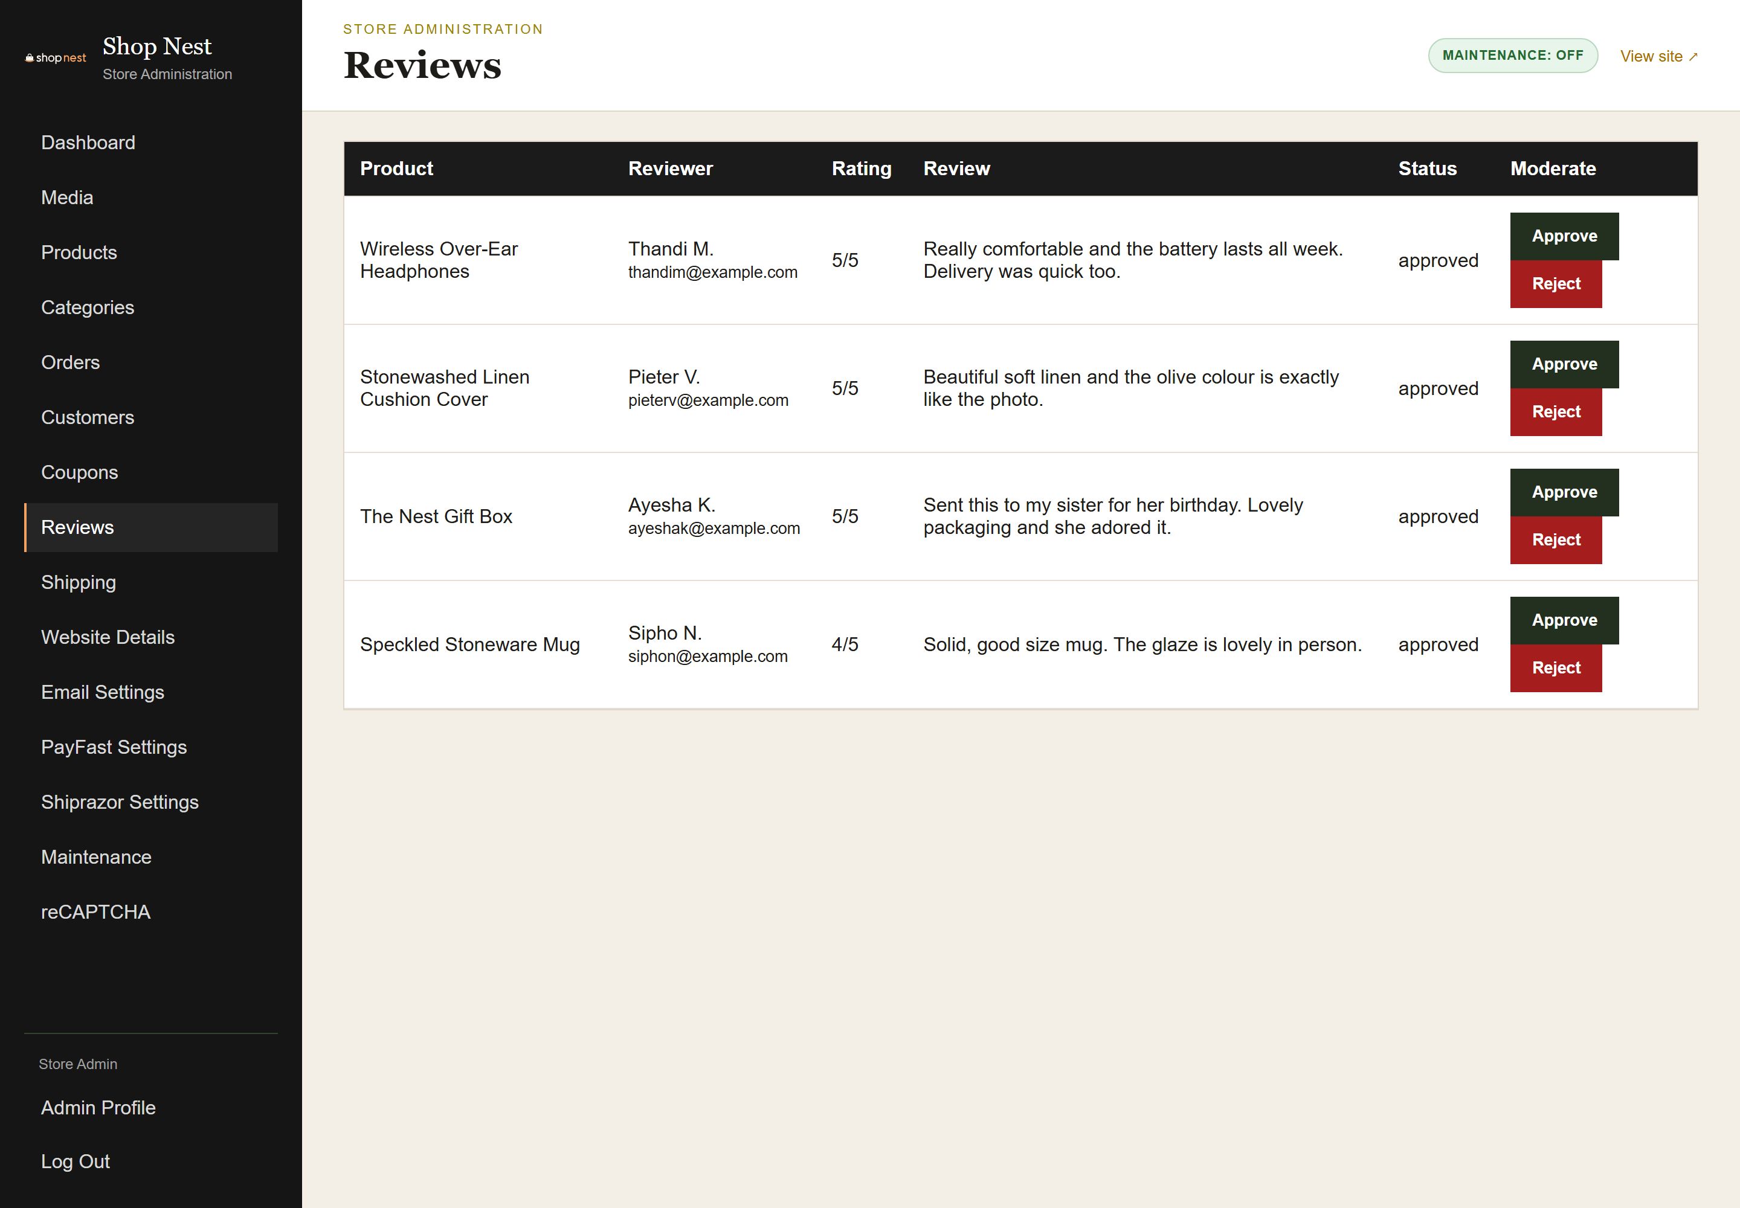Click the View site link
This screenshot has width=1740, height=1208.
(x=1659, y=57)
